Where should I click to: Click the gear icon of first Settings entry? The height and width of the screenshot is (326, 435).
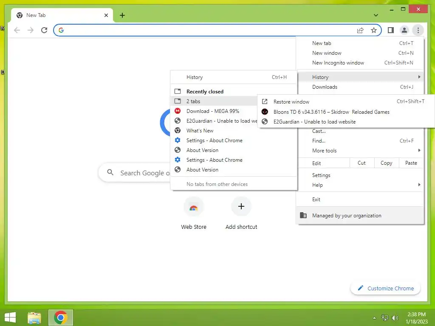178,140
